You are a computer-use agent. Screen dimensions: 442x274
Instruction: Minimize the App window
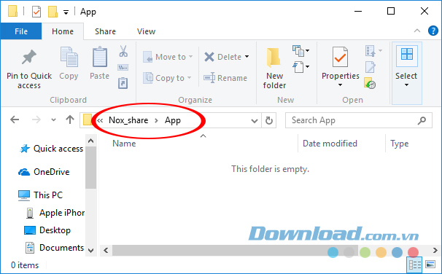point(358,11)
